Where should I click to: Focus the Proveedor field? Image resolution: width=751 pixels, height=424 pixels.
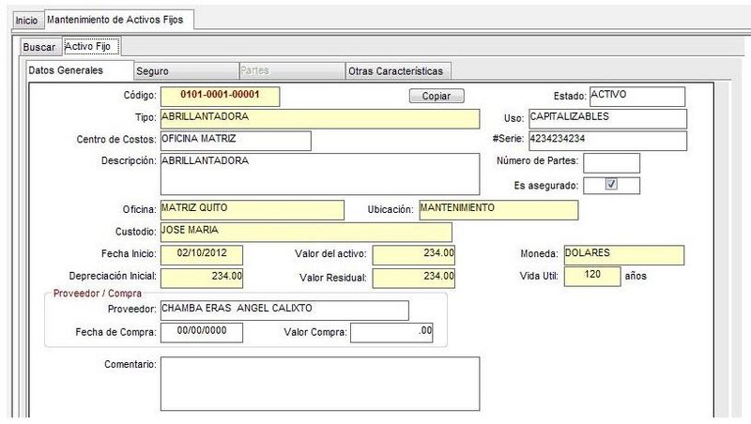(284, 310)
